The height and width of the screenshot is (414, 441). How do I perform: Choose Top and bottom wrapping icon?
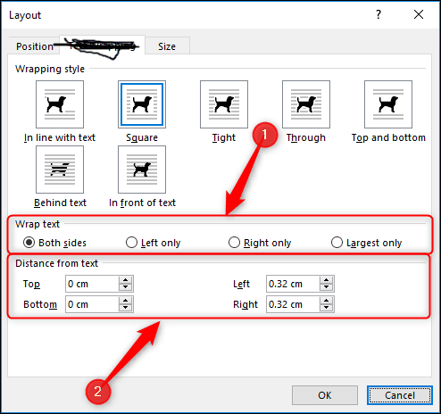click(x=388, y=104)
